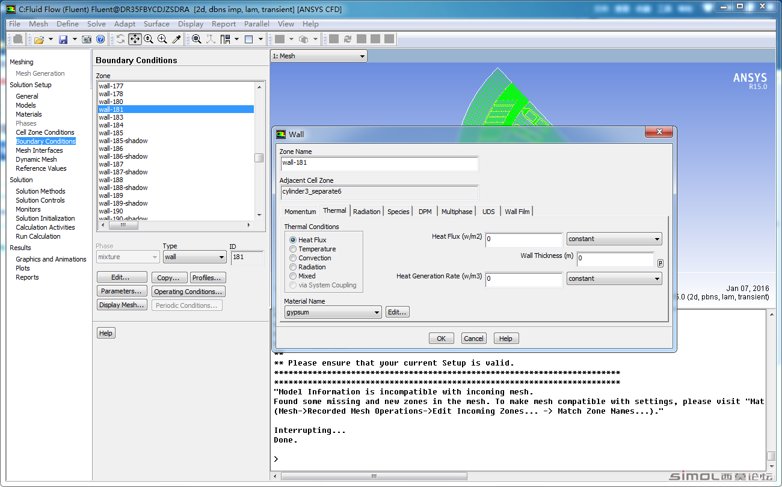Select wall-185-shadow in zone list
Viewport: 782px width, 487px height.
point(176,141)
